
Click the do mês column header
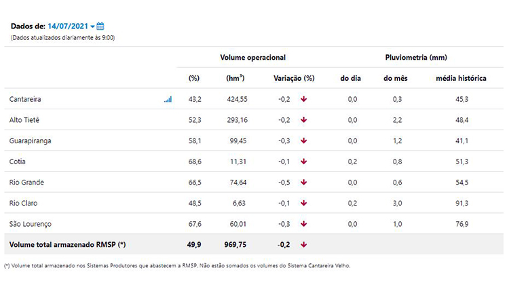pos(396,78)
